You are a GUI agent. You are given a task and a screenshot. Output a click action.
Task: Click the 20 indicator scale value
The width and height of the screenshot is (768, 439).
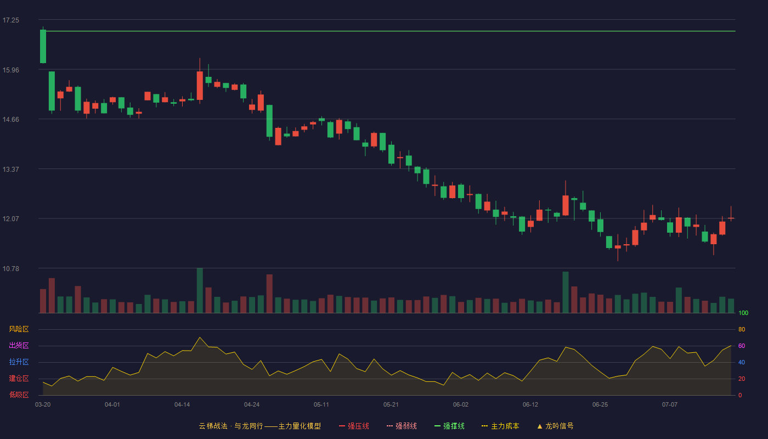click(x=742, y=379)
